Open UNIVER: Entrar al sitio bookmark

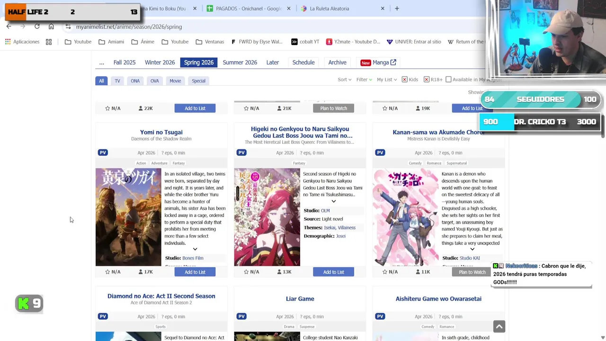414,42
